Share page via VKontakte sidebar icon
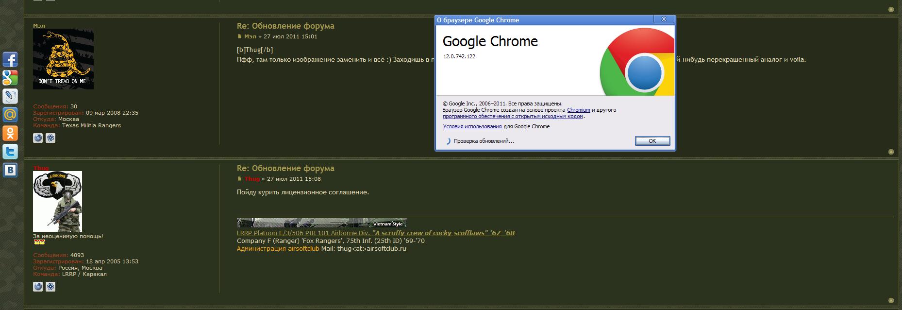Image resolution: width=902 pixels, height=310 pixels. 10,170
